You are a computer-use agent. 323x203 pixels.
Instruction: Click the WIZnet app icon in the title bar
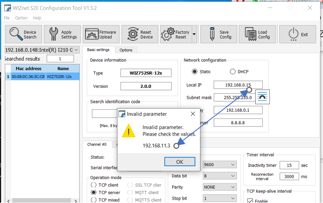8,8
